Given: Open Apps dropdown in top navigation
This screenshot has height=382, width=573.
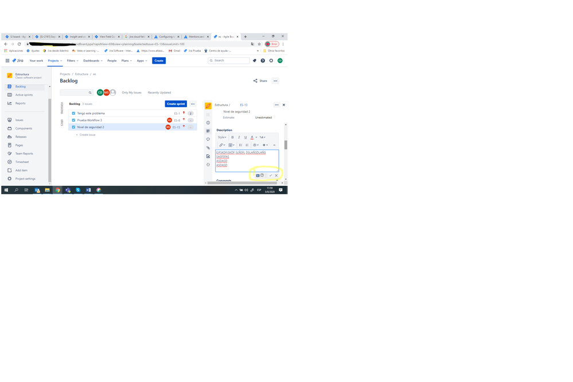Looking at the screenshot, I should (142, 61).
